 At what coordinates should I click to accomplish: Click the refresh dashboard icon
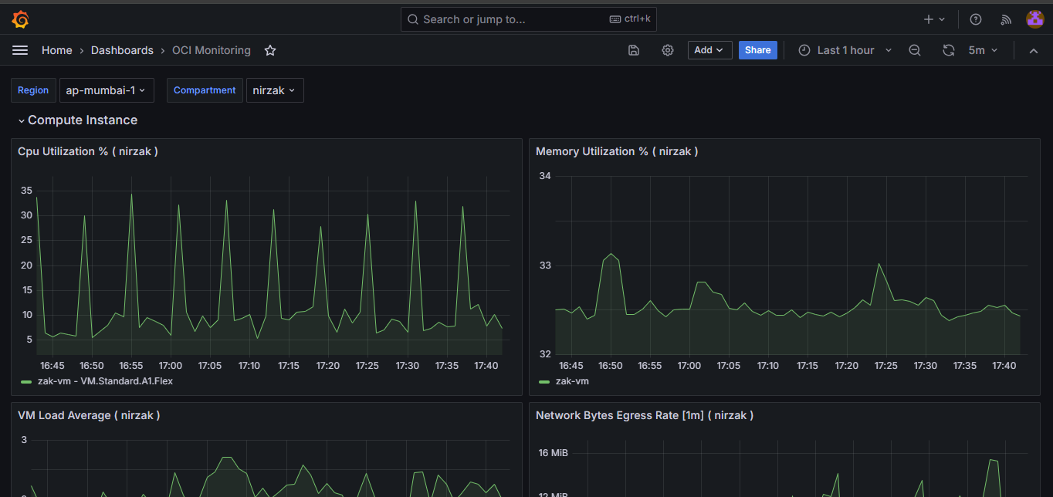[949, 50]
